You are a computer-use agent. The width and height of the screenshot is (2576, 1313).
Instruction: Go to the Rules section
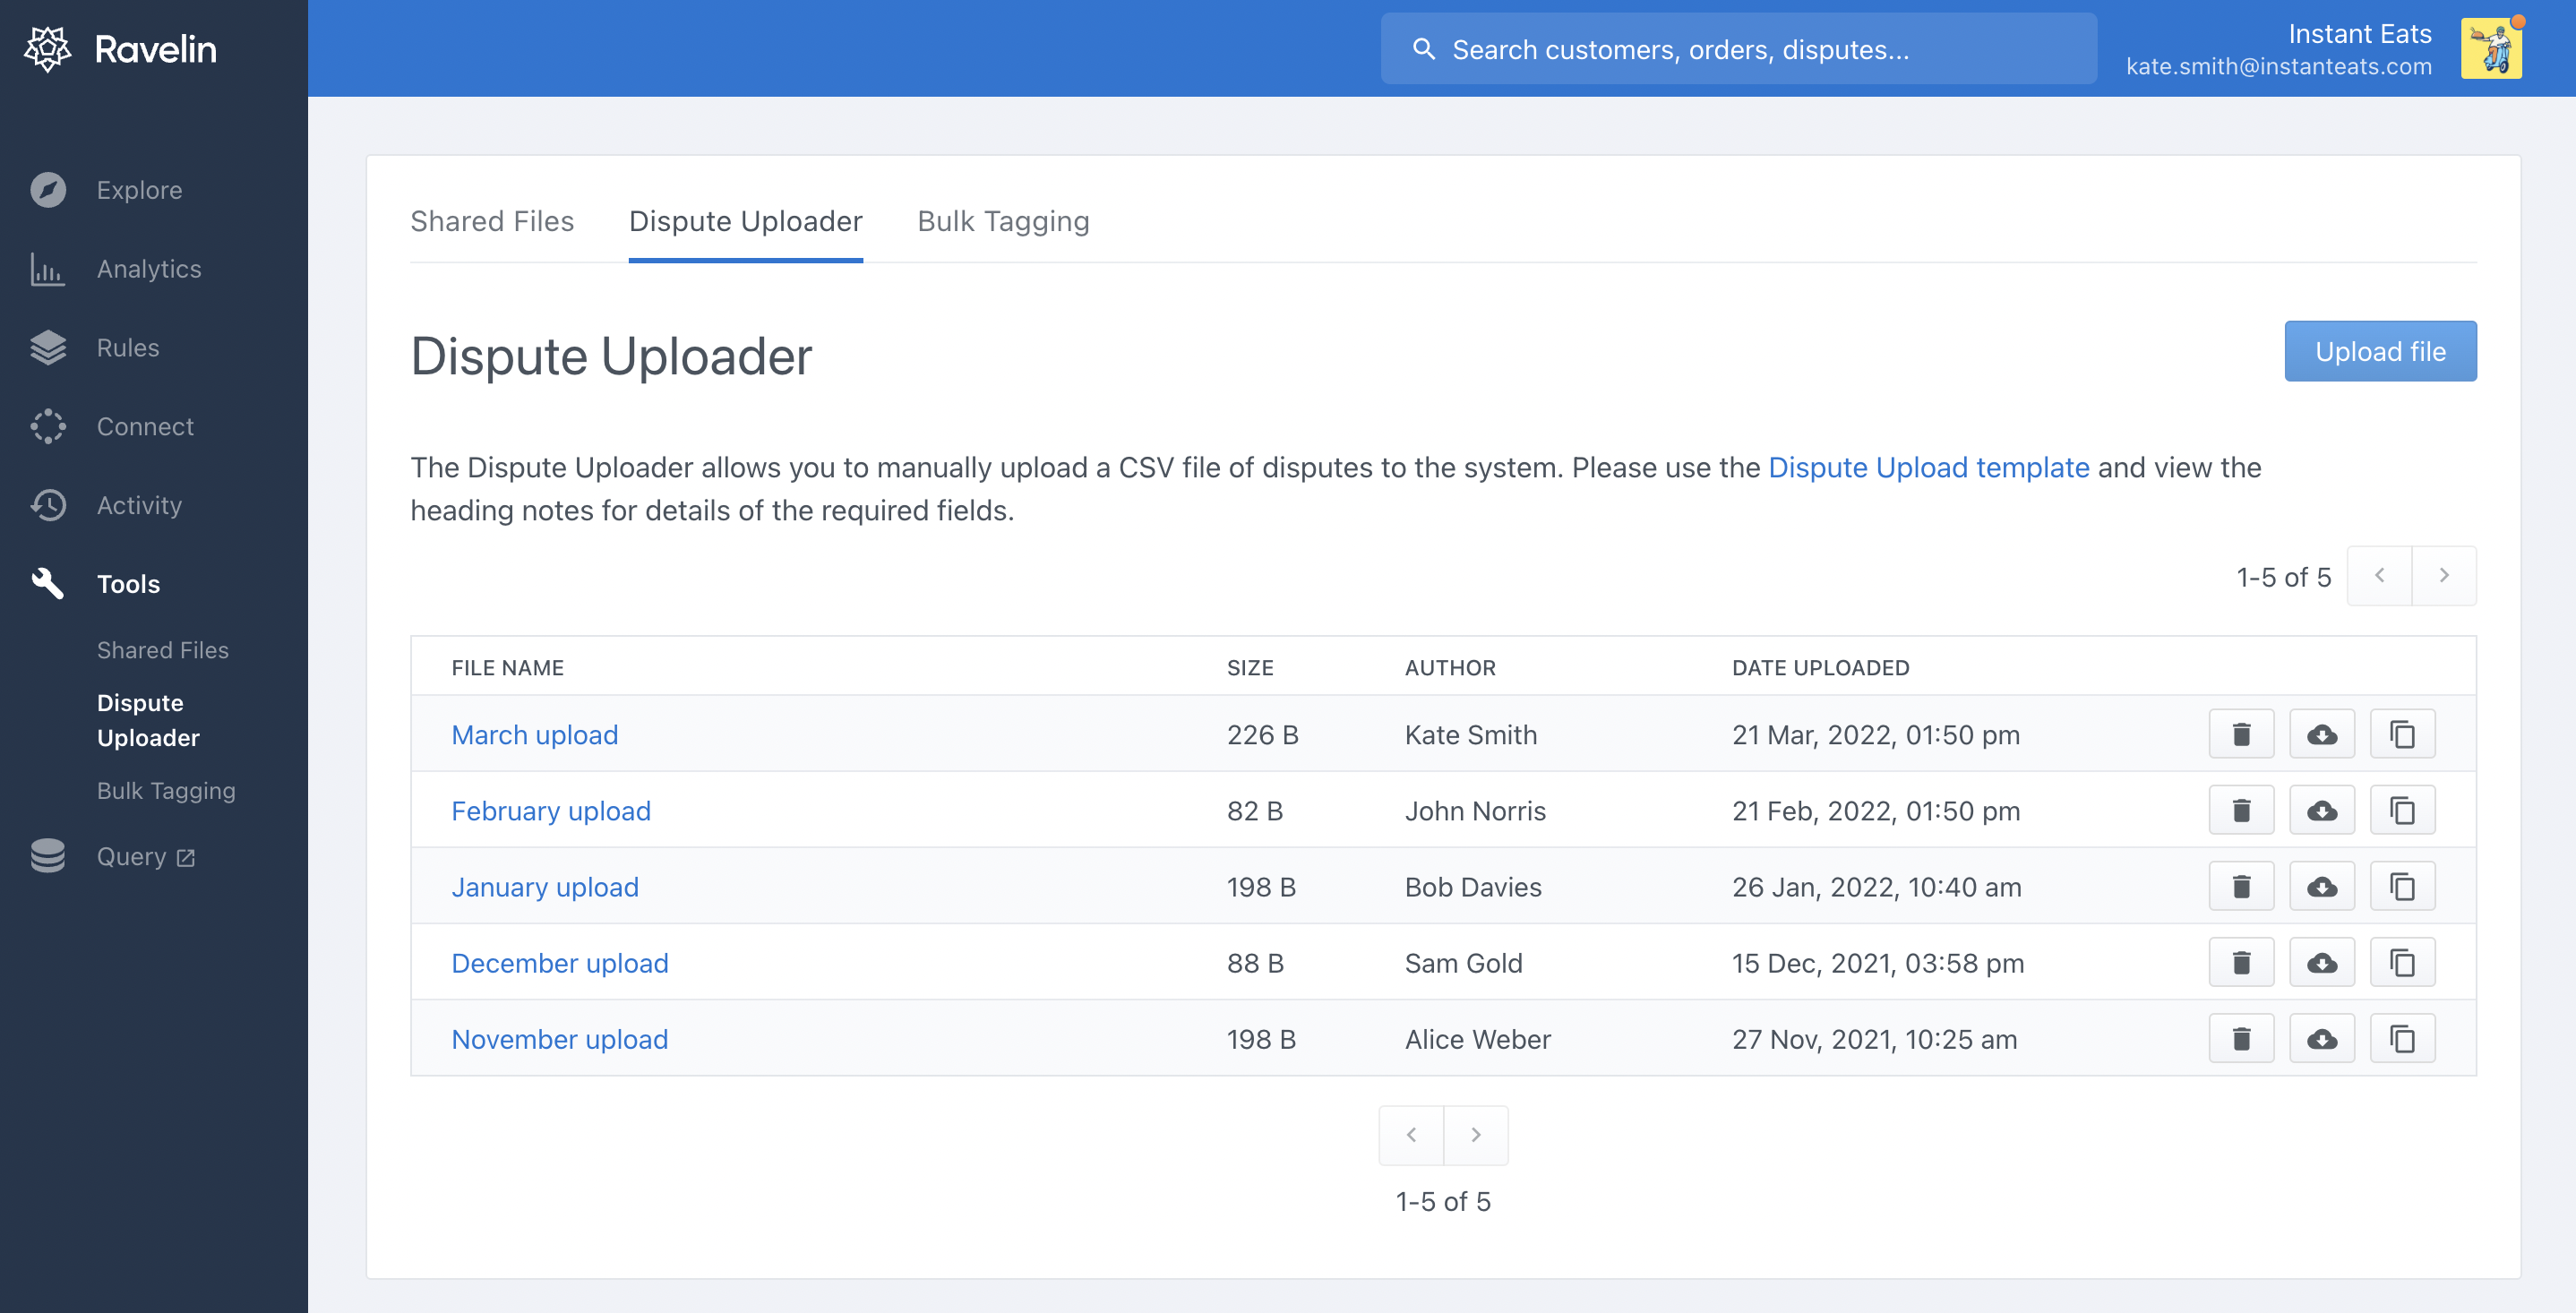[128, 348]
